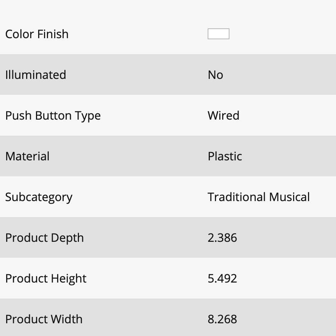Click the Product Depth label
Viewport: 336px width, 336px height.
tap(44, 238)
